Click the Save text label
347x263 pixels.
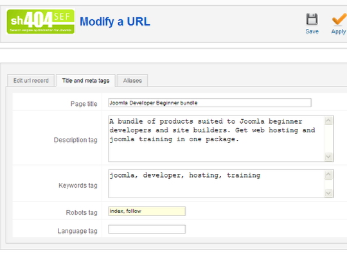pyautogui.click(x=312, y=31)
